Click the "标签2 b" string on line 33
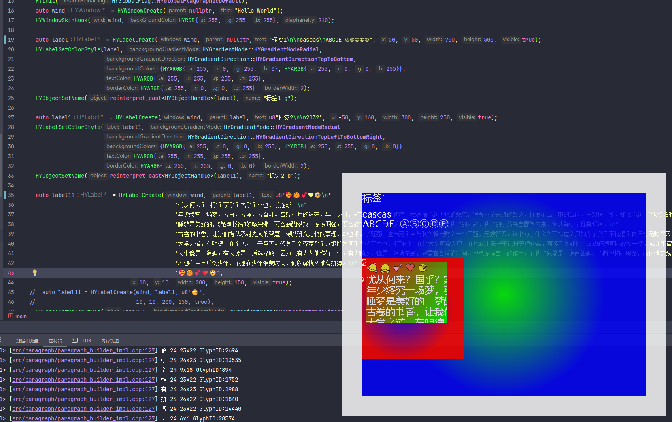The height and width of the screenshot is (422, 672). (x=282, y=176)
